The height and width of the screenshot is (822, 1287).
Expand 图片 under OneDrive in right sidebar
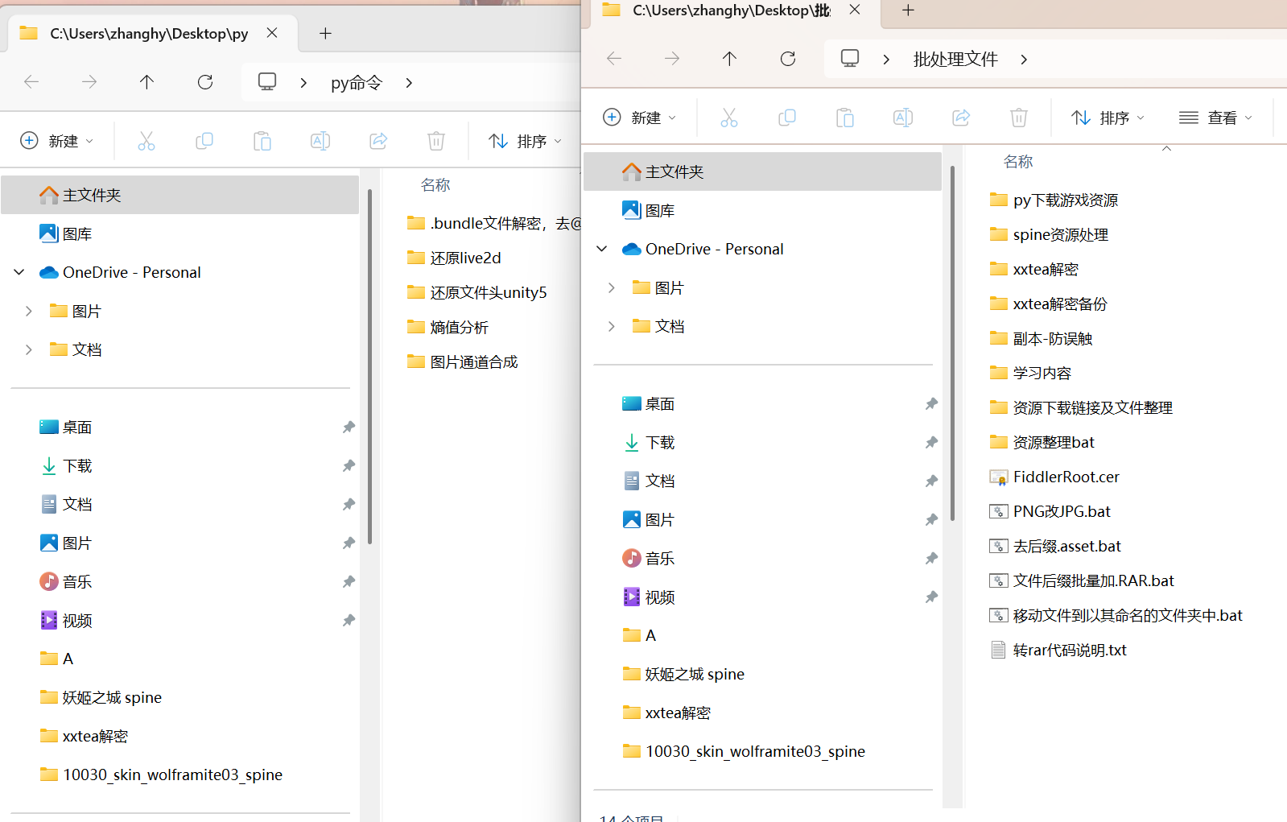(612, 287)
